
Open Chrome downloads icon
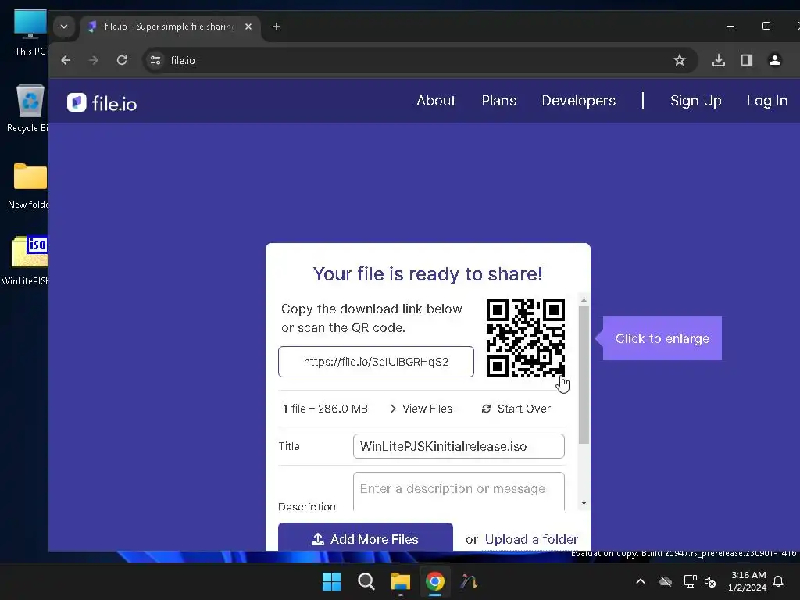pos(719,60)
